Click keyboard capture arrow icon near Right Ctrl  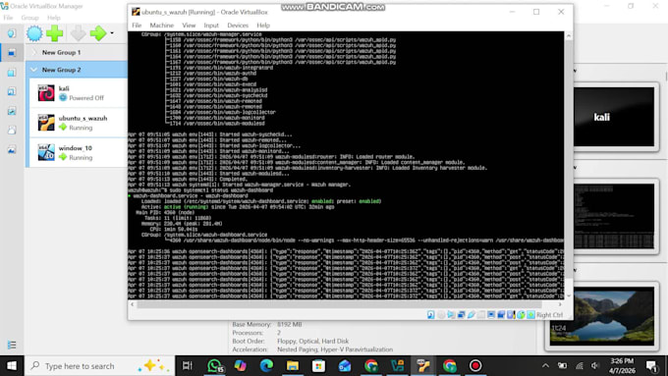coord(530,315)
